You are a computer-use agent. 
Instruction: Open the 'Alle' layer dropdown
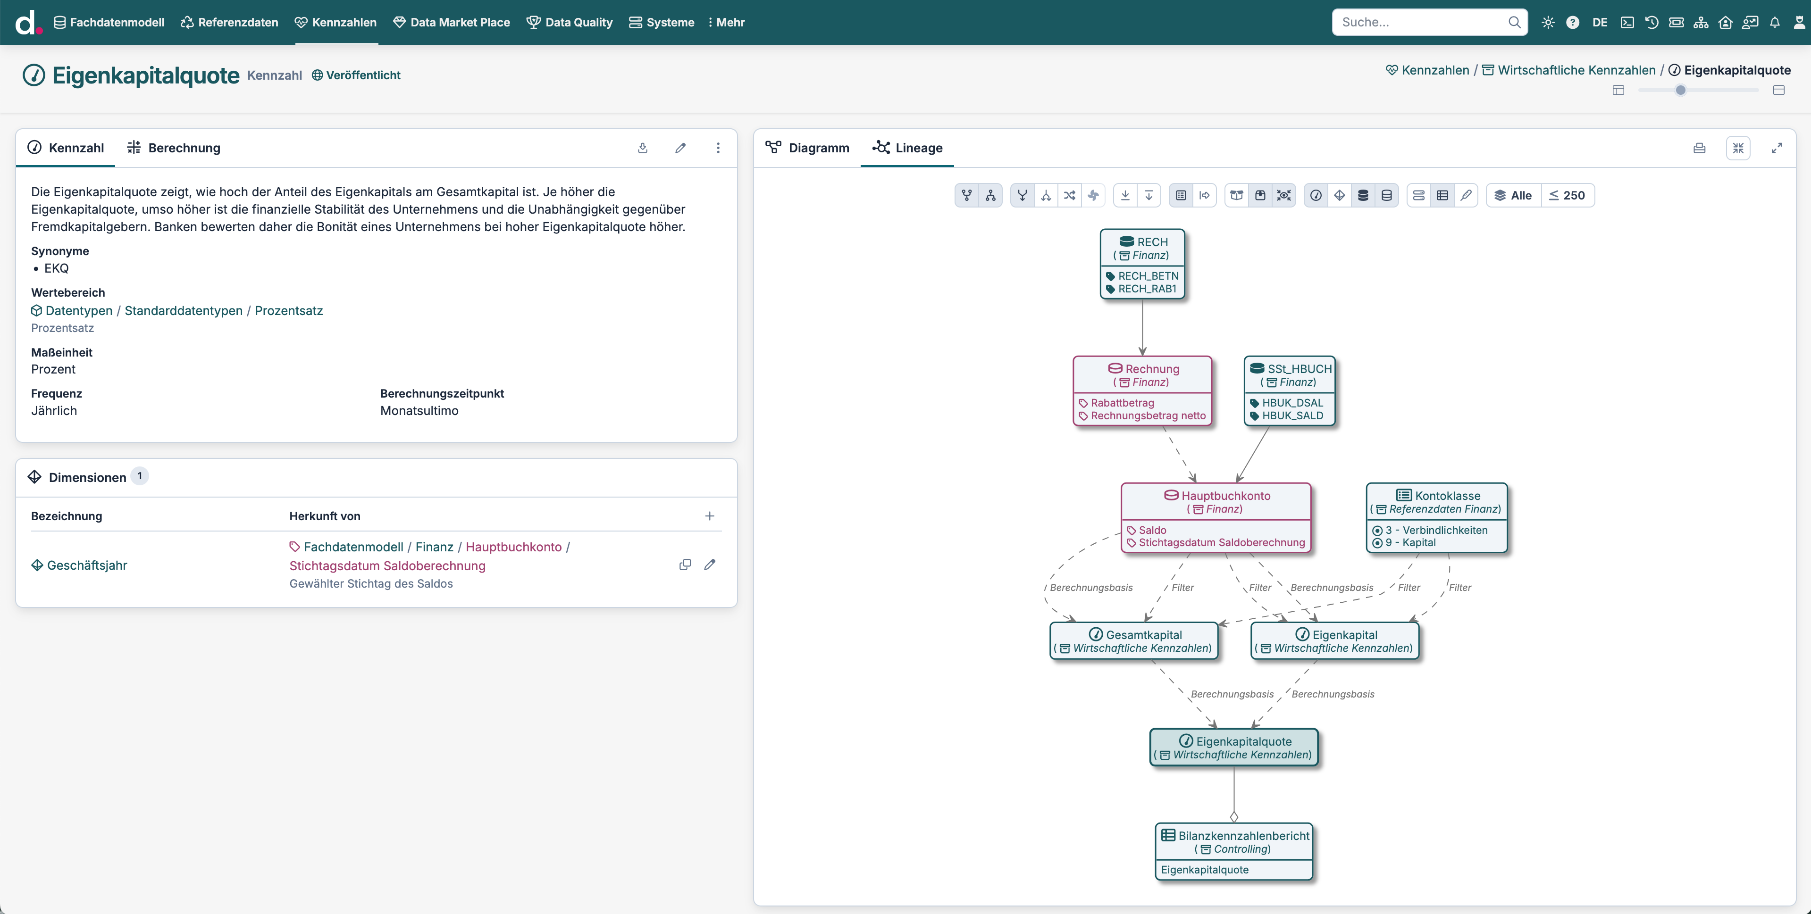1513,195
